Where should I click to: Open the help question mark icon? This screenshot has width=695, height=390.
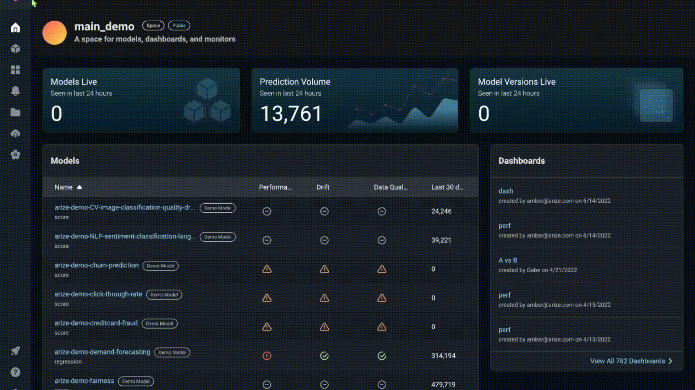coord(15,372)
